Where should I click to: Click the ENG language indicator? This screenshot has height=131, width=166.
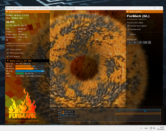[x=146, y=128]
